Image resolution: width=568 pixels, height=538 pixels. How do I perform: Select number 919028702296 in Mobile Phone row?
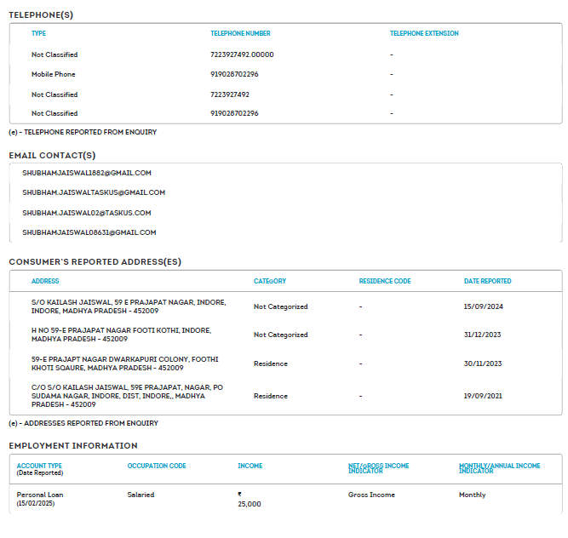pos(234,74)
